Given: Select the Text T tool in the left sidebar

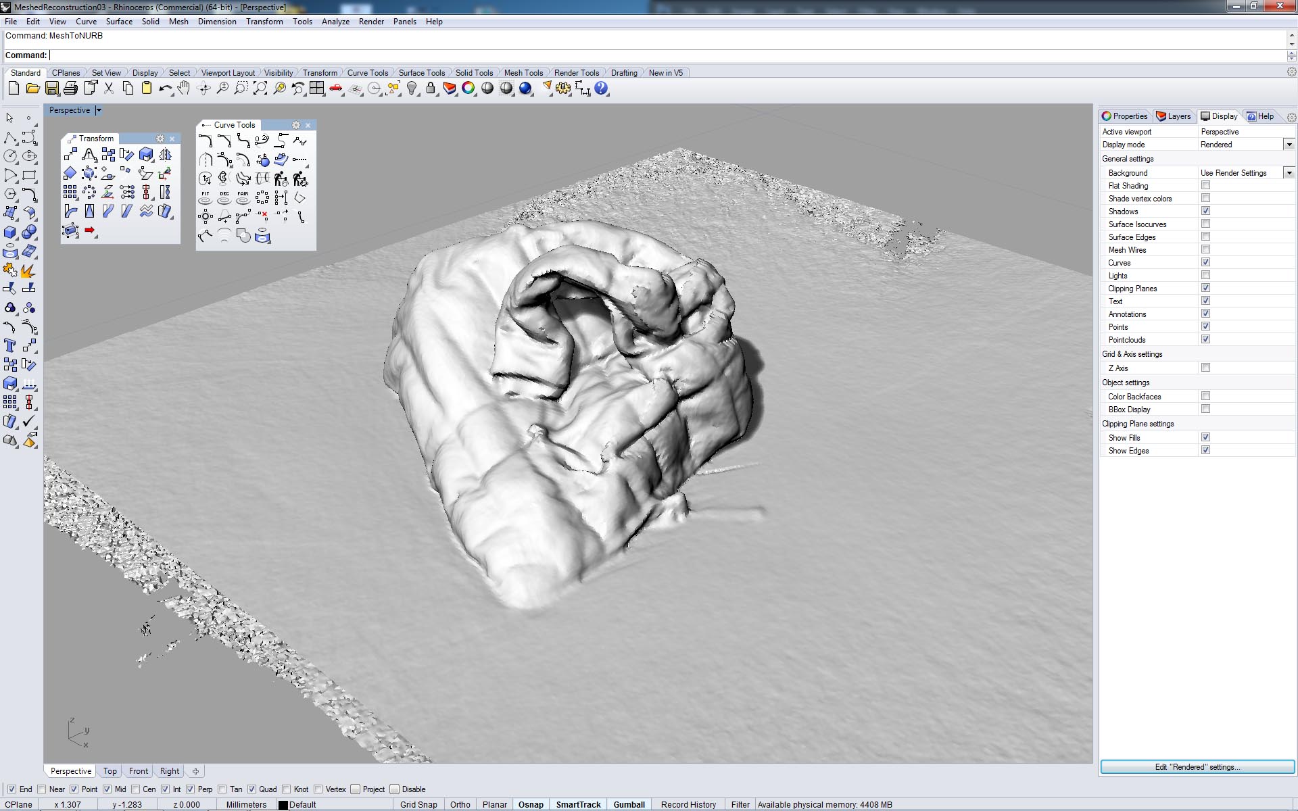Looking at the screenshot, I should tap(10, 345).
